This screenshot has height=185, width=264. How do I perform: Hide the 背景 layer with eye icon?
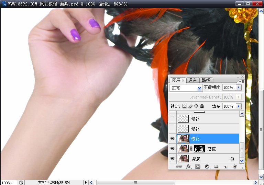pos(172,159)
